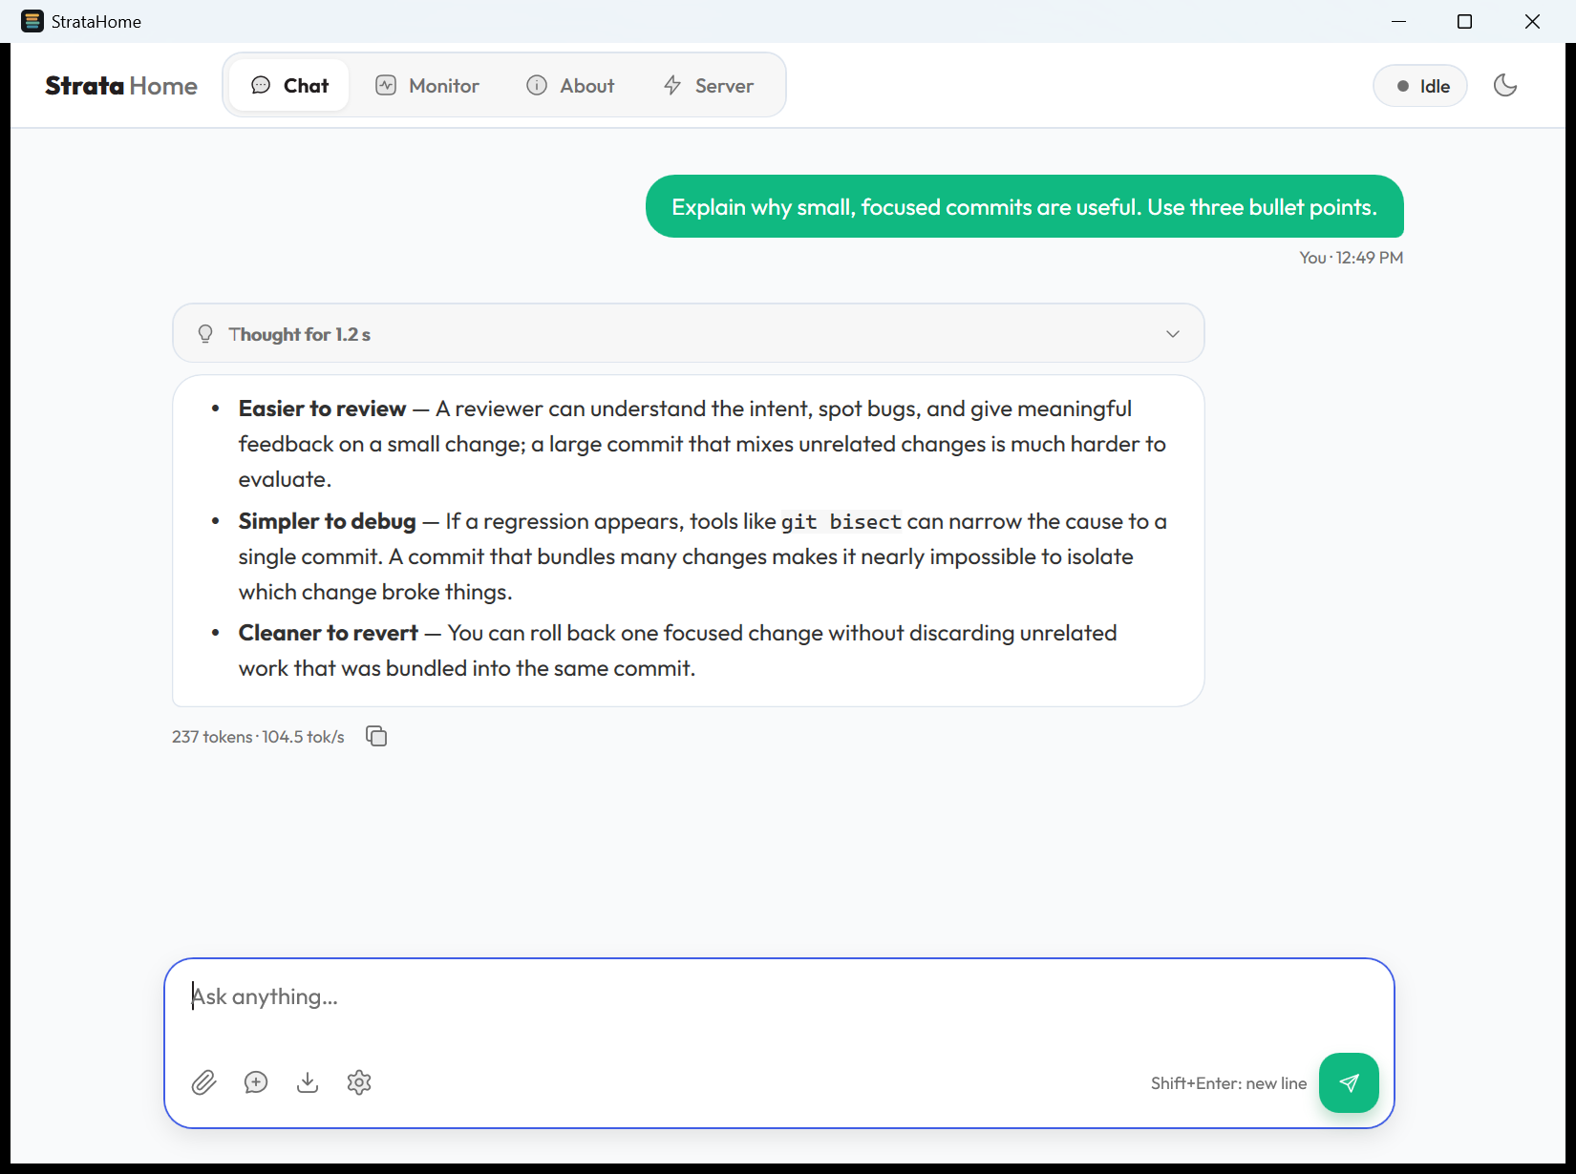Viewport: 1576px width, 1174px height.
Task: Focus the 'Ask anything...' input field
Action: pyautogui.click(x=779, y=996)
